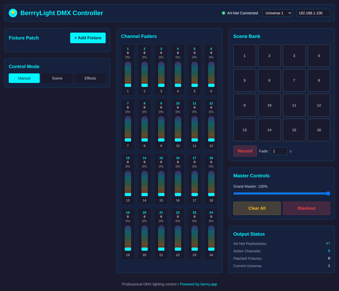
Task: Click the BerrryLight lightbulb logo icon
Action: [13, 13]
